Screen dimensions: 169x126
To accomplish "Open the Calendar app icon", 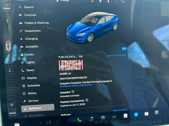I will click(146, 114).
